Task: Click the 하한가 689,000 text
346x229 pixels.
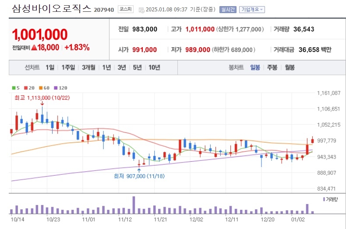Action: click(233, 50)
